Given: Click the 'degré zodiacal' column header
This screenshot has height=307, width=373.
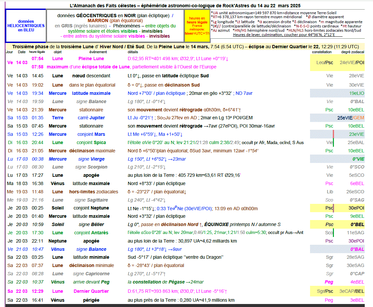Looking at the screenshot, I should point(352,52).
